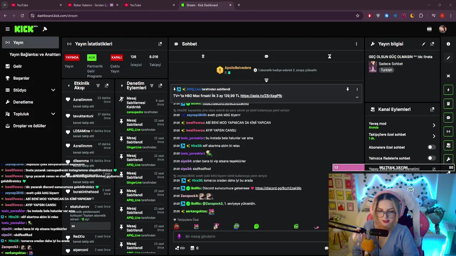The height and width of the screenshot is (256, 456).
Task: Open the Yavaş mod settings chevron
Action: (434, 125)
